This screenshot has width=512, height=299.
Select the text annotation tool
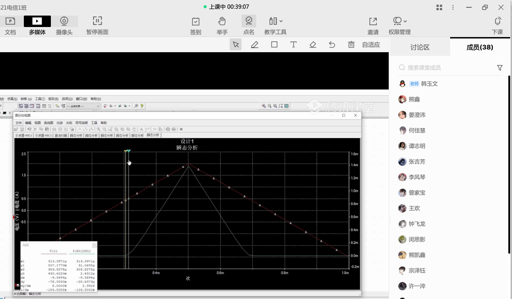(x=293, y=44)
